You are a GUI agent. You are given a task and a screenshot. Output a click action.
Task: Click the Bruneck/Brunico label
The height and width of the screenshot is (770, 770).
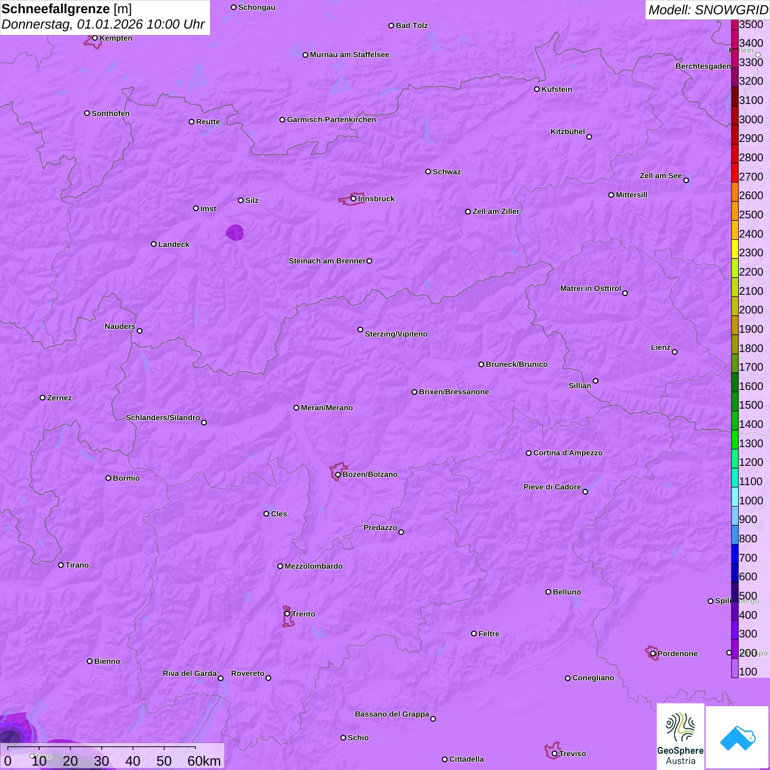click(516, 364)
